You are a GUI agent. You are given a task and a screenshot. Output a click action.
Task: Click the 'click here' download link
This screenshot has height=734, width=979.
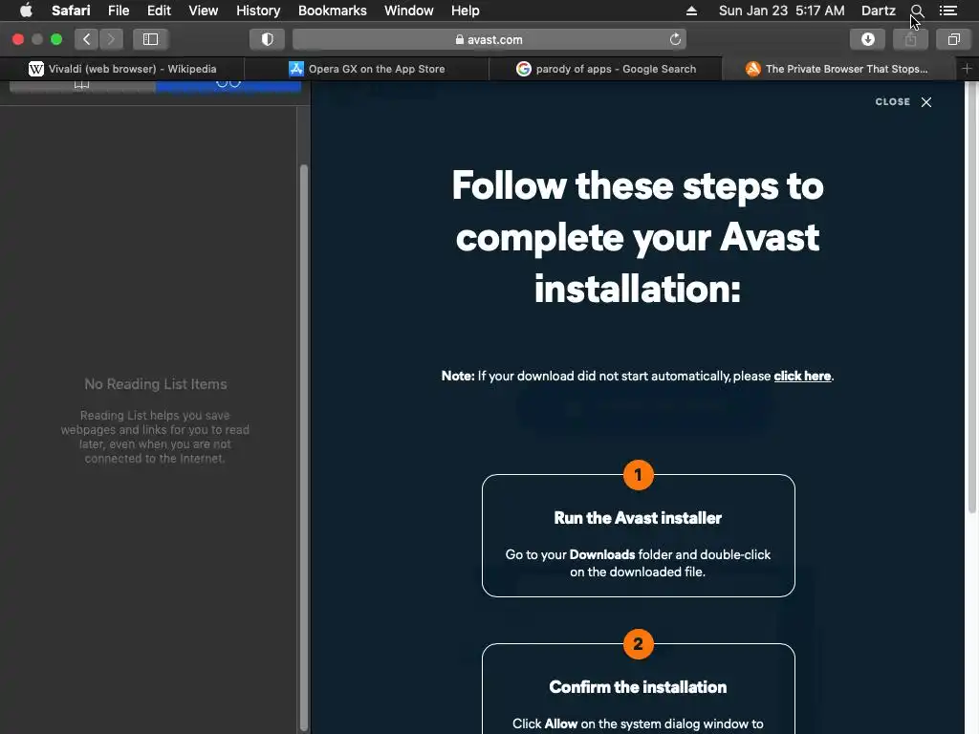click(802, 376)
